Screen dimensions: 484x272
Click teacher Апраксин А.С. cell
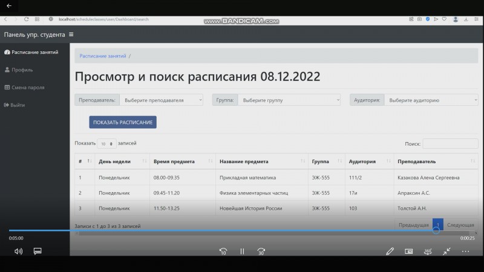[436, 193]
